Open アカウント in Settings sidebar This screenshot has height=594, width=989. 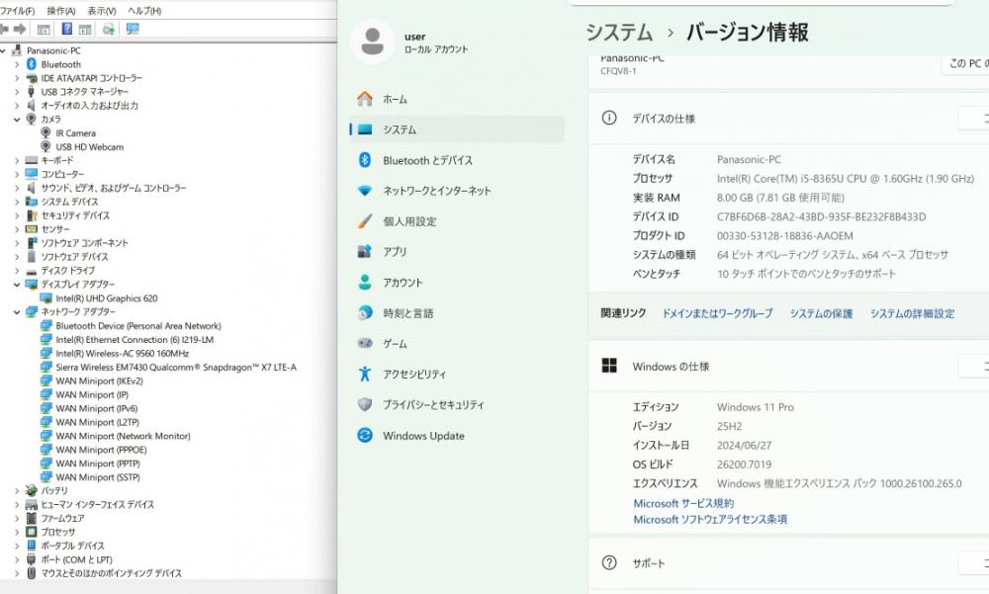click(x=457, y=283)
